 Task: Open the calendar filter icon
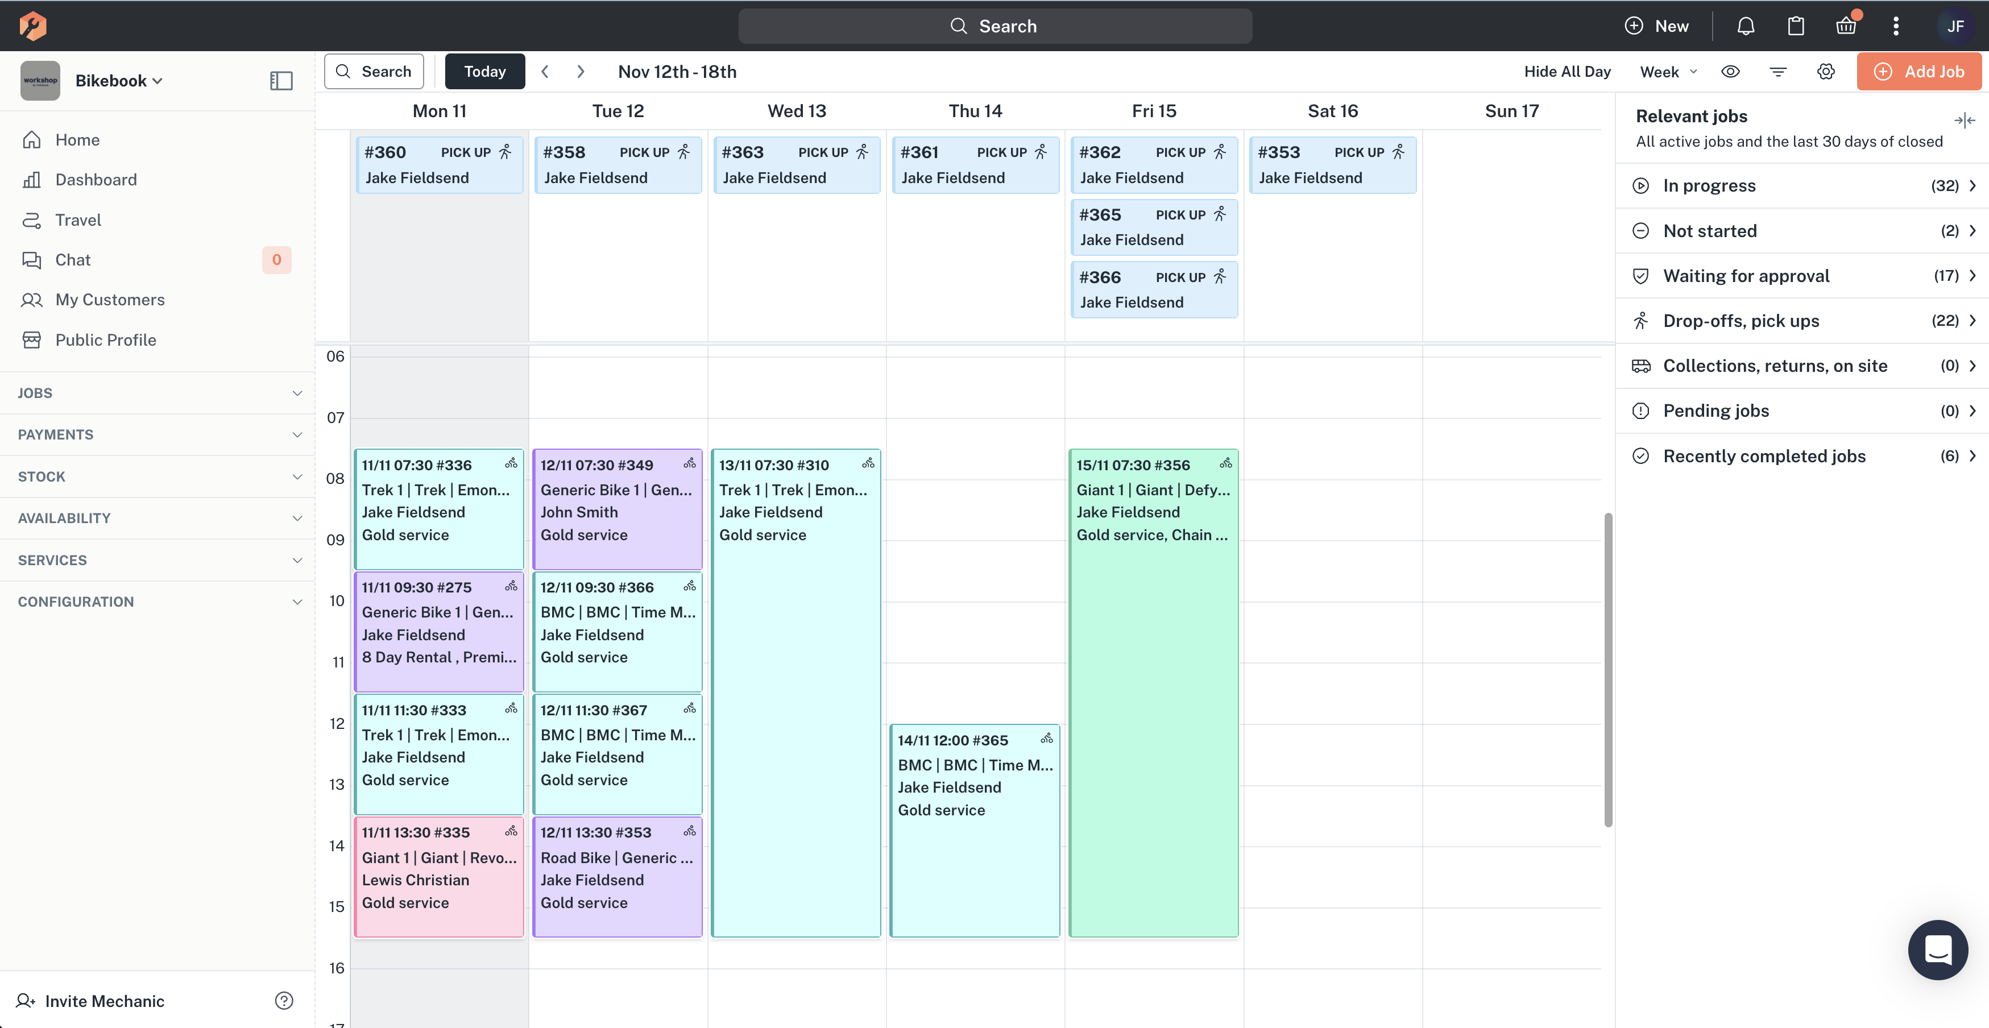click(1778, 71)
